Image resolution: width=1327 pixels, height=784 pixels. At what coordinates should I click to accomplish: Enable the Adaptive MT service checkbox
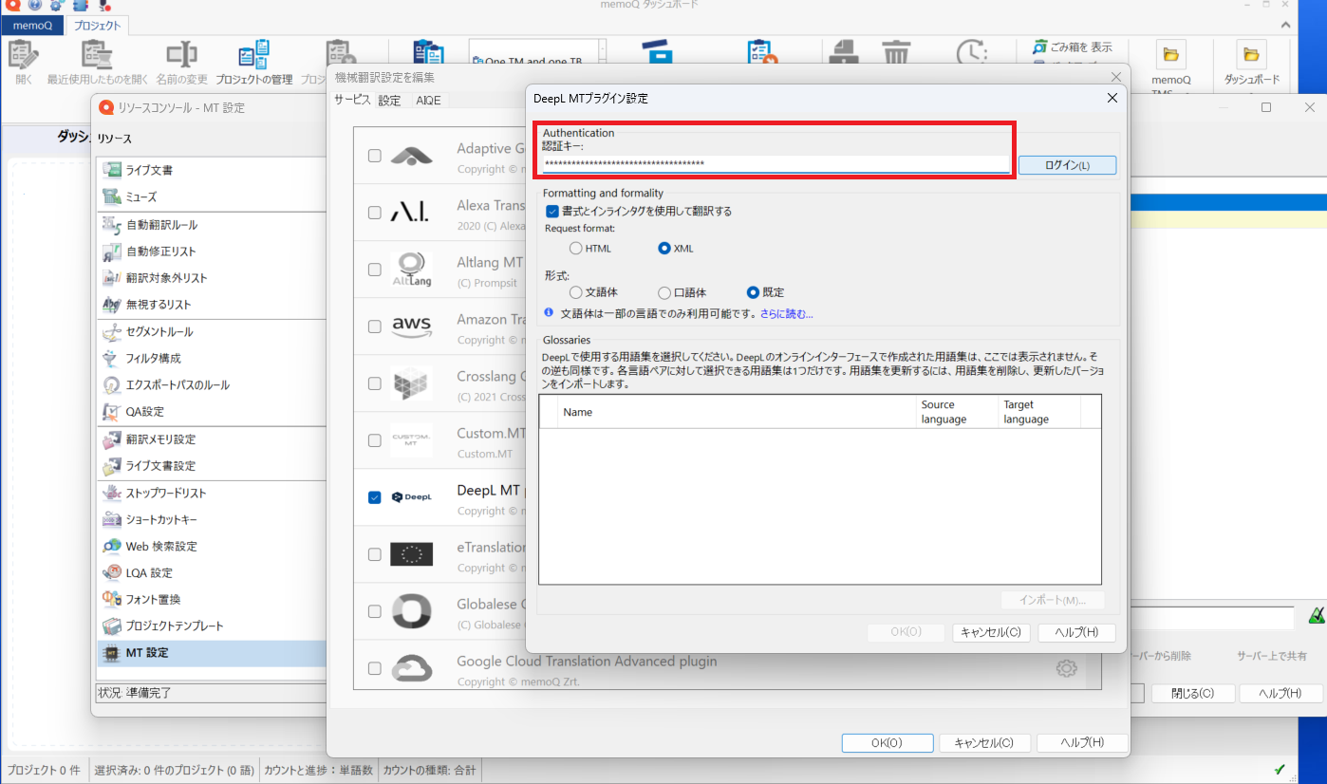[374, 156]
